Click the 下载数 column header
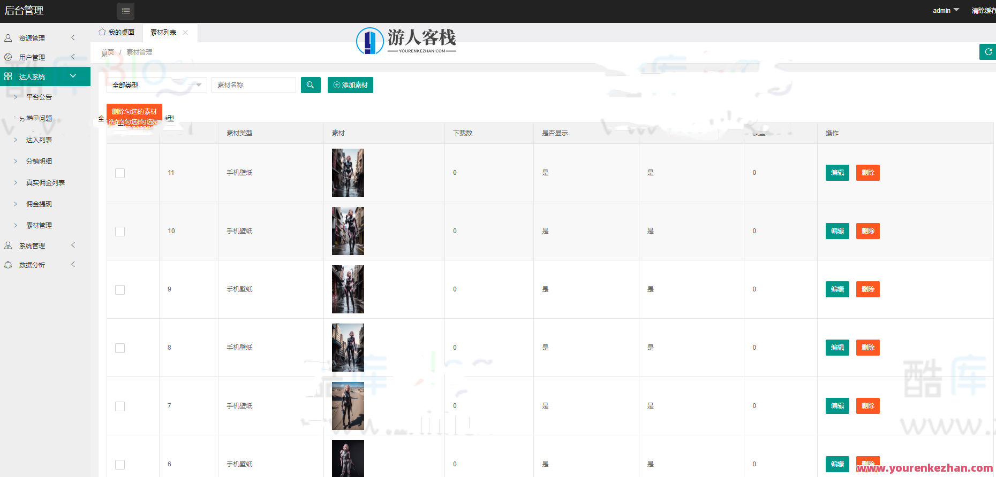This screenshot has width=996, height=477. 463,133
